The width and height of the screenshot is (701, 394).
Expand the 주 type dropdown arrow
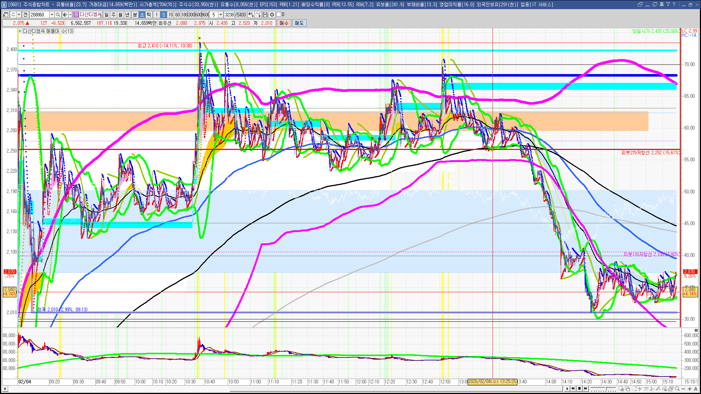tap(19, 15)
